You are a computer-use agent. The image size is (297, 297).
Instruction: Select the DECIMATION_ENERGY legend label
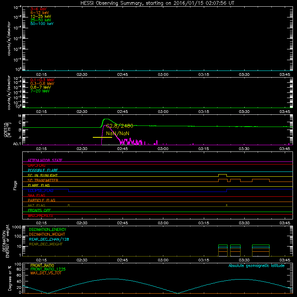[48, 229]
